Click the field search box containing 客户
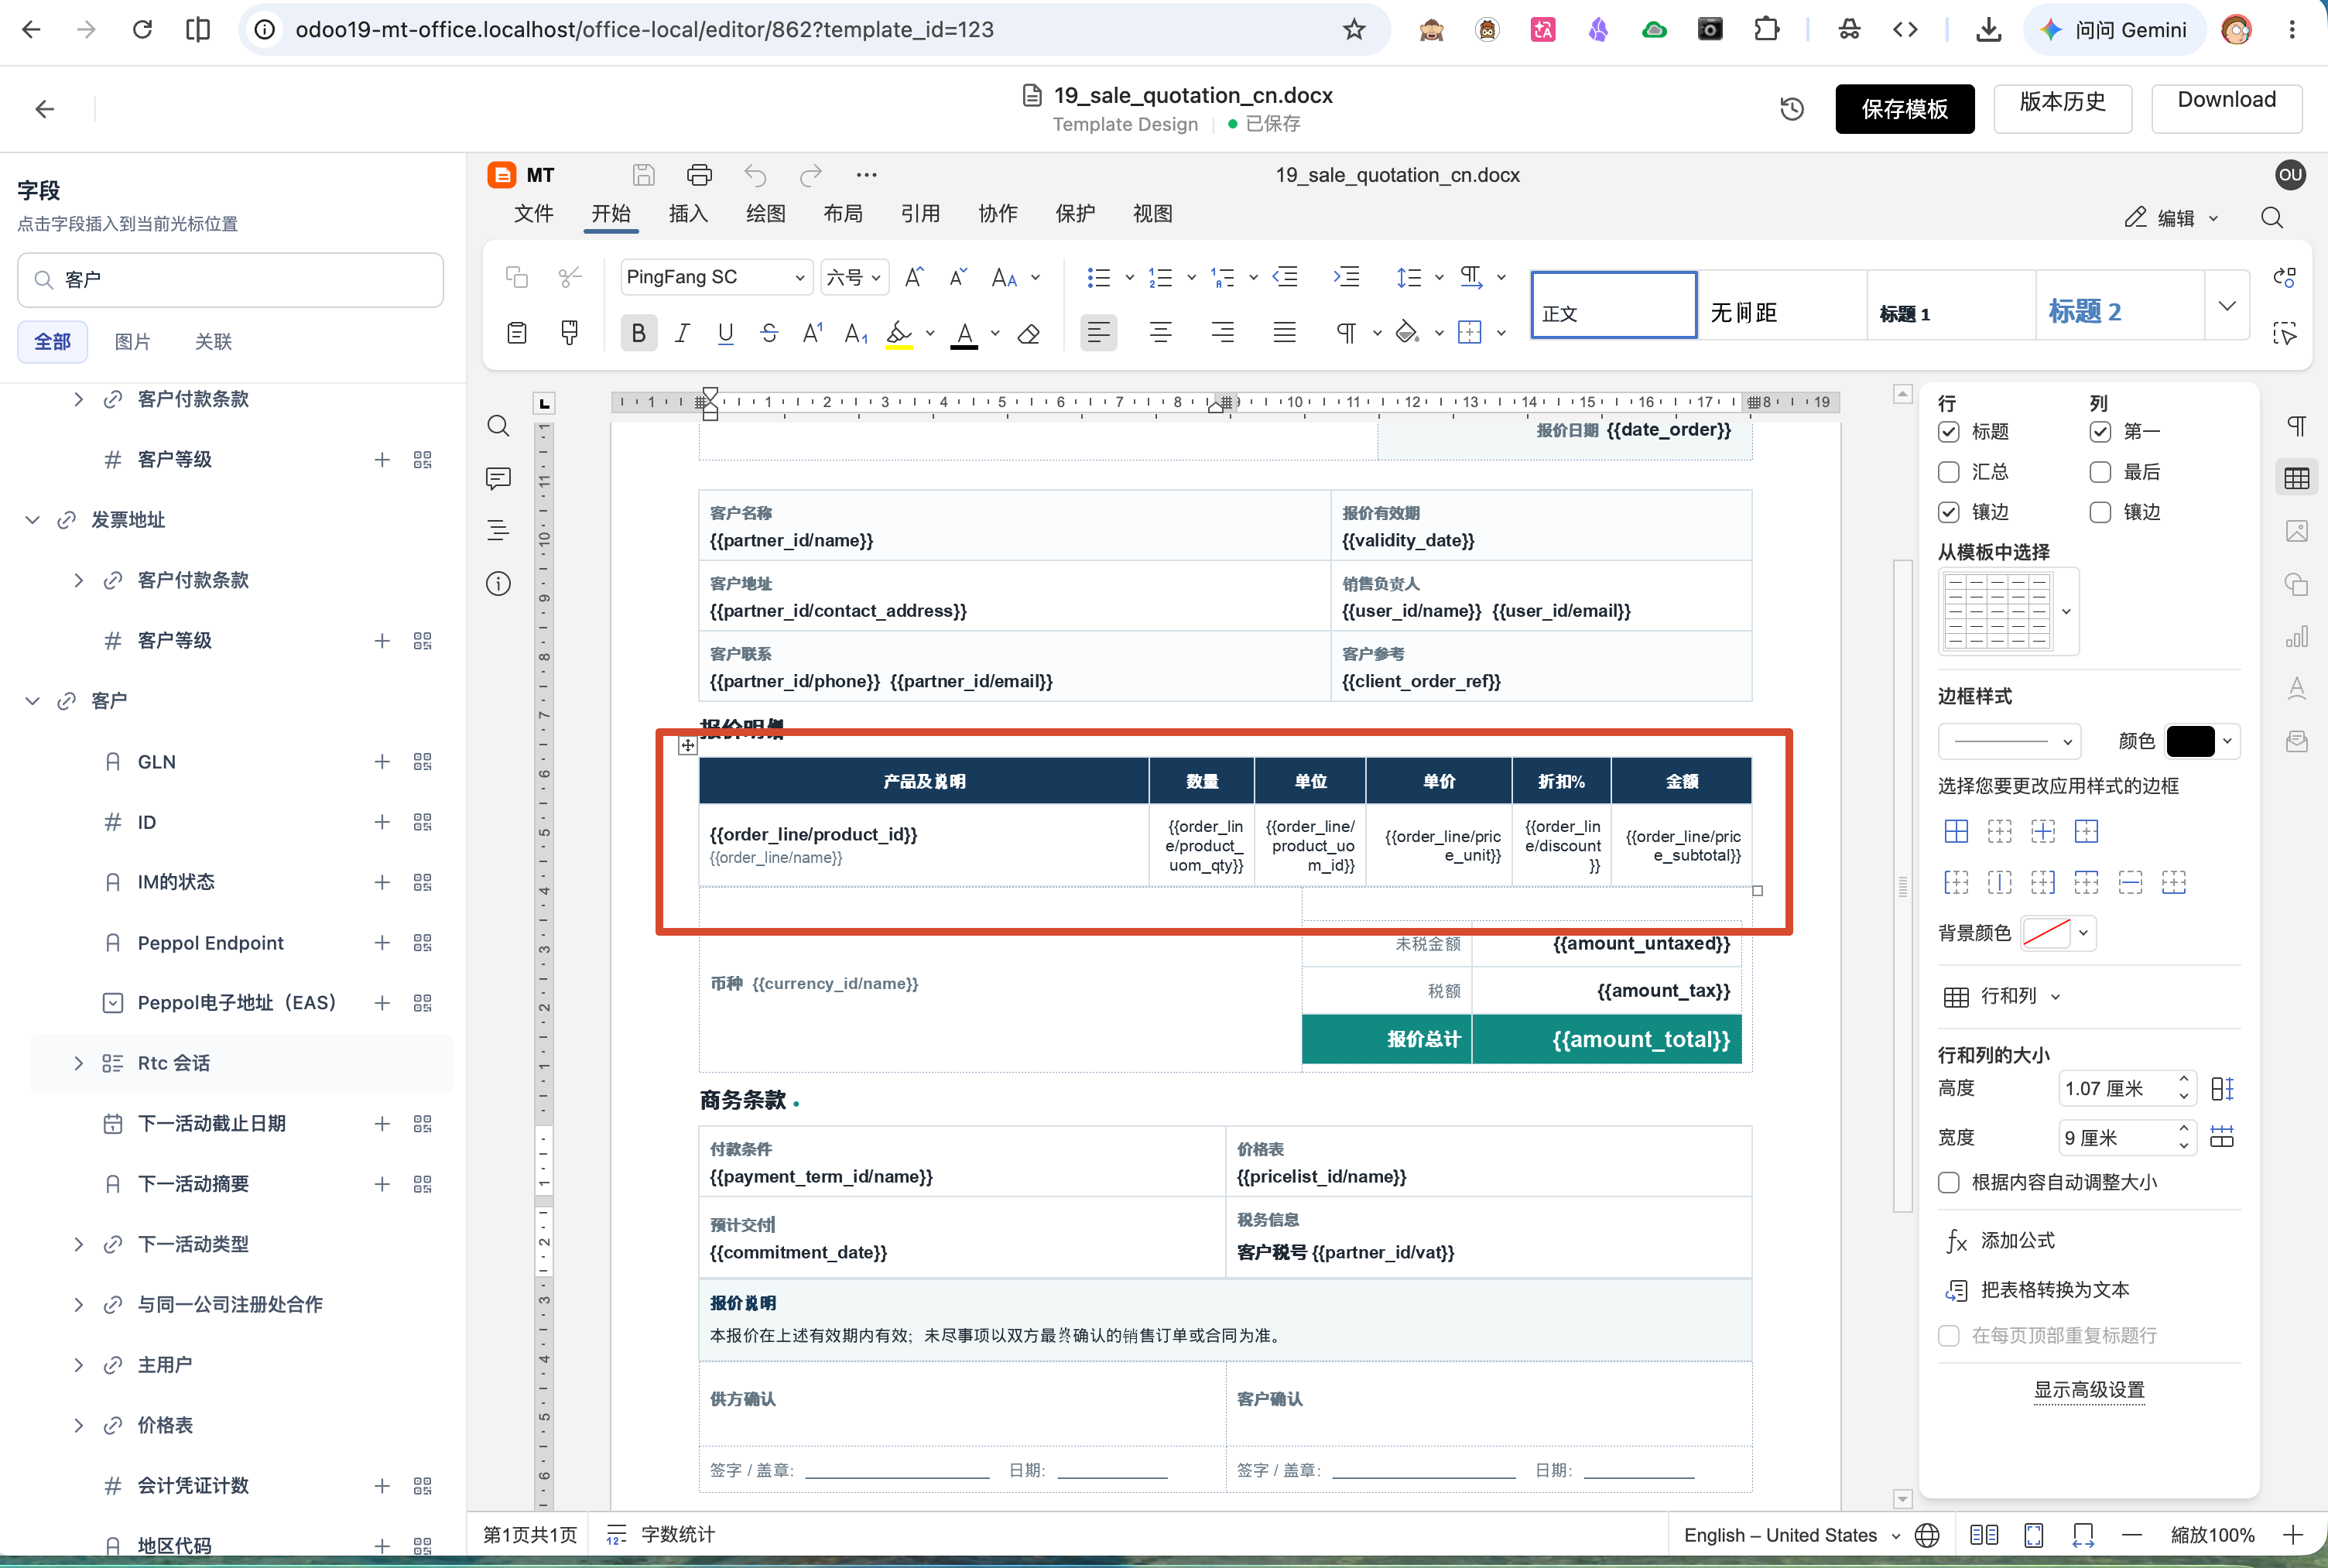Image resolution: width=2328 pixels, height=1568 pixels. pos(230,280)
